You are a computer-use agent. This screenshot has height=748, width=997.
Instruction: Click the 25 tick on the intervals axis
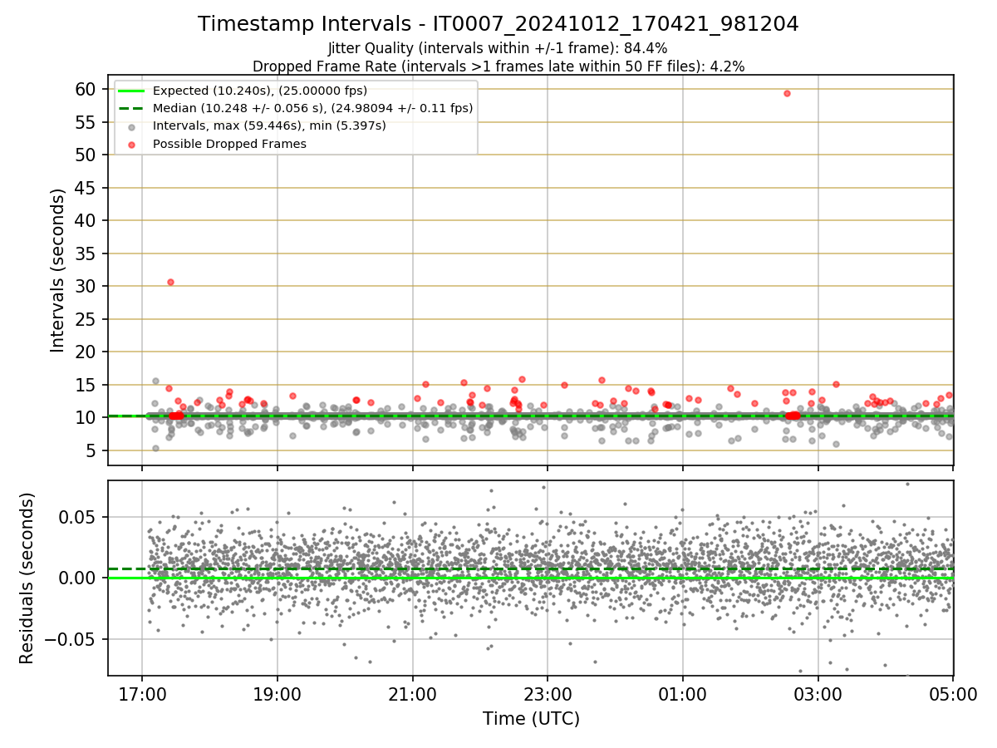coord(87,319)
